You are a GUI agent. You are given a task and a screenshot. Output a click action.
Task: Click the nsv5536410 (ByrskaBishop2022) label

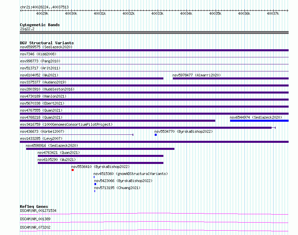pos(100,167)
